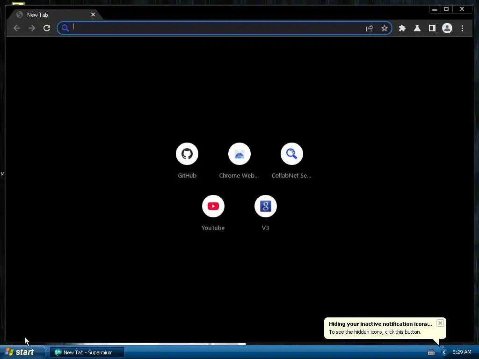The image size is (479, 359).
Task: Show hidden tray icons with arrow
Action: pyautogui.click(x=444, y=352)
